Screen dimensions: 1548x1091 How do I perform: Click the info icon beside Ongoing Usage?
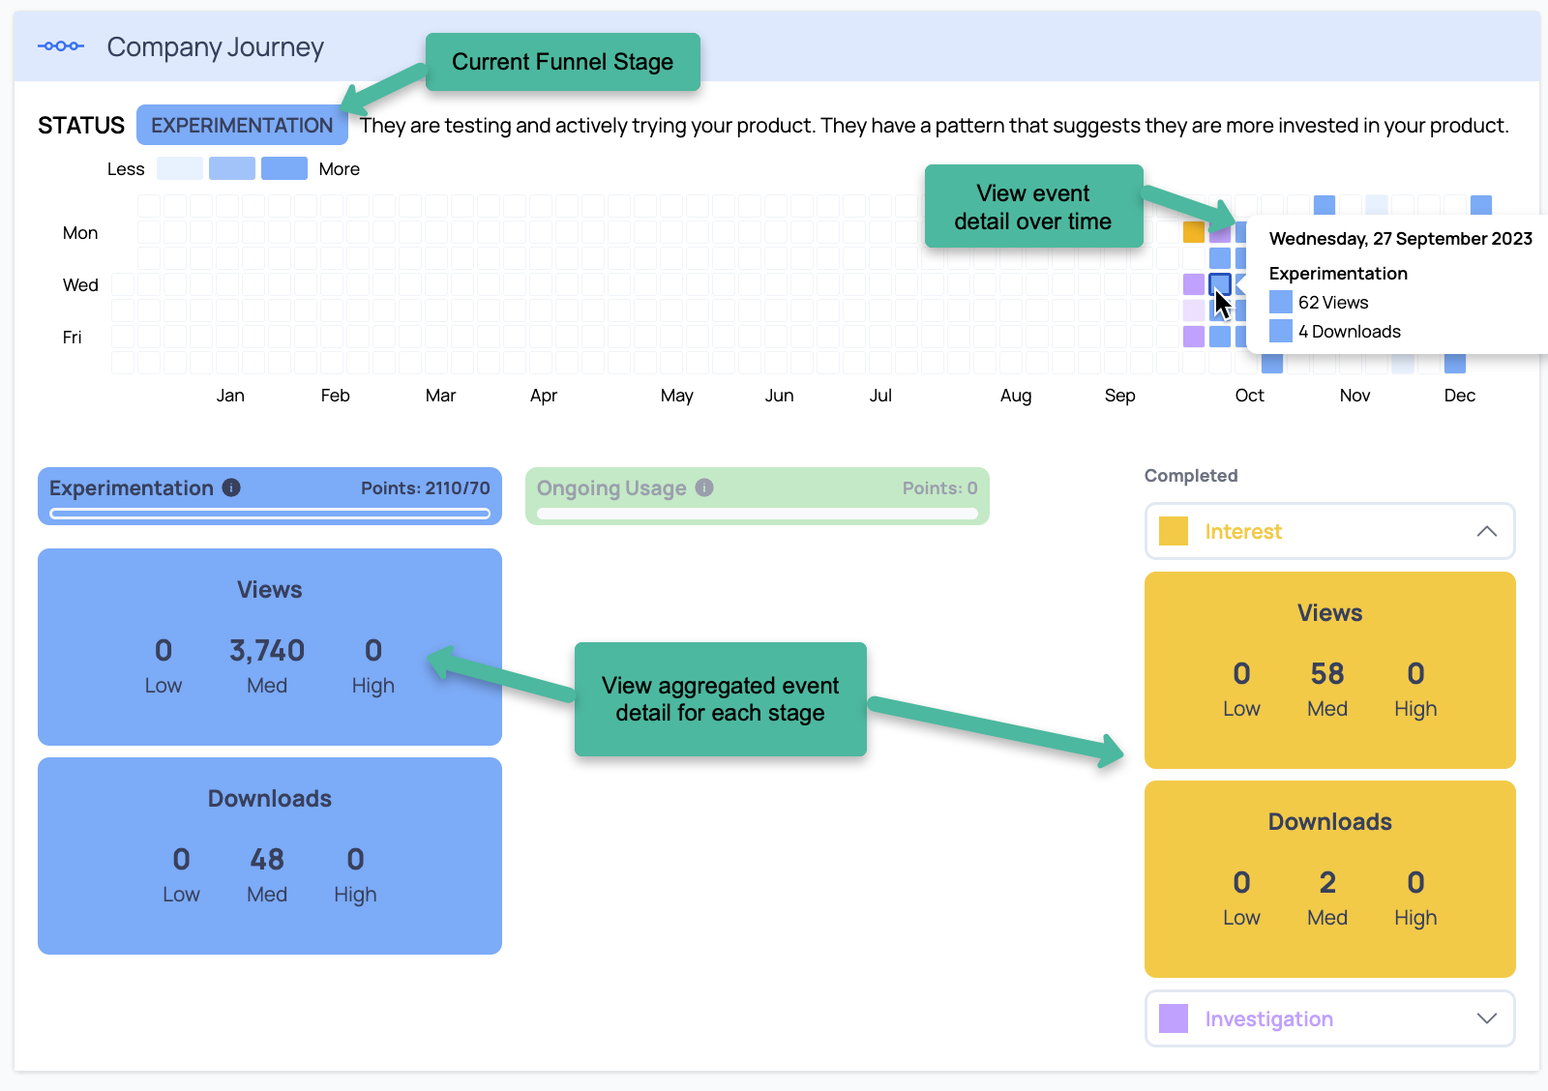(x=704, y=487)
